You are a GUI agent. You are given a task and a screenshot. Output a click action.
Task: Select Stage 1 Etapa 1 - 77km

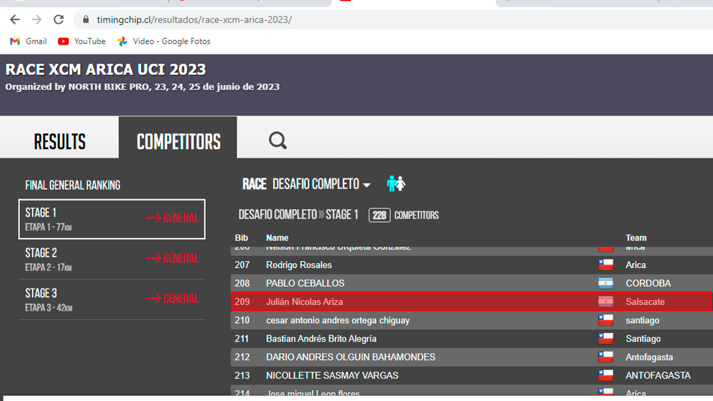click(67, 219)
